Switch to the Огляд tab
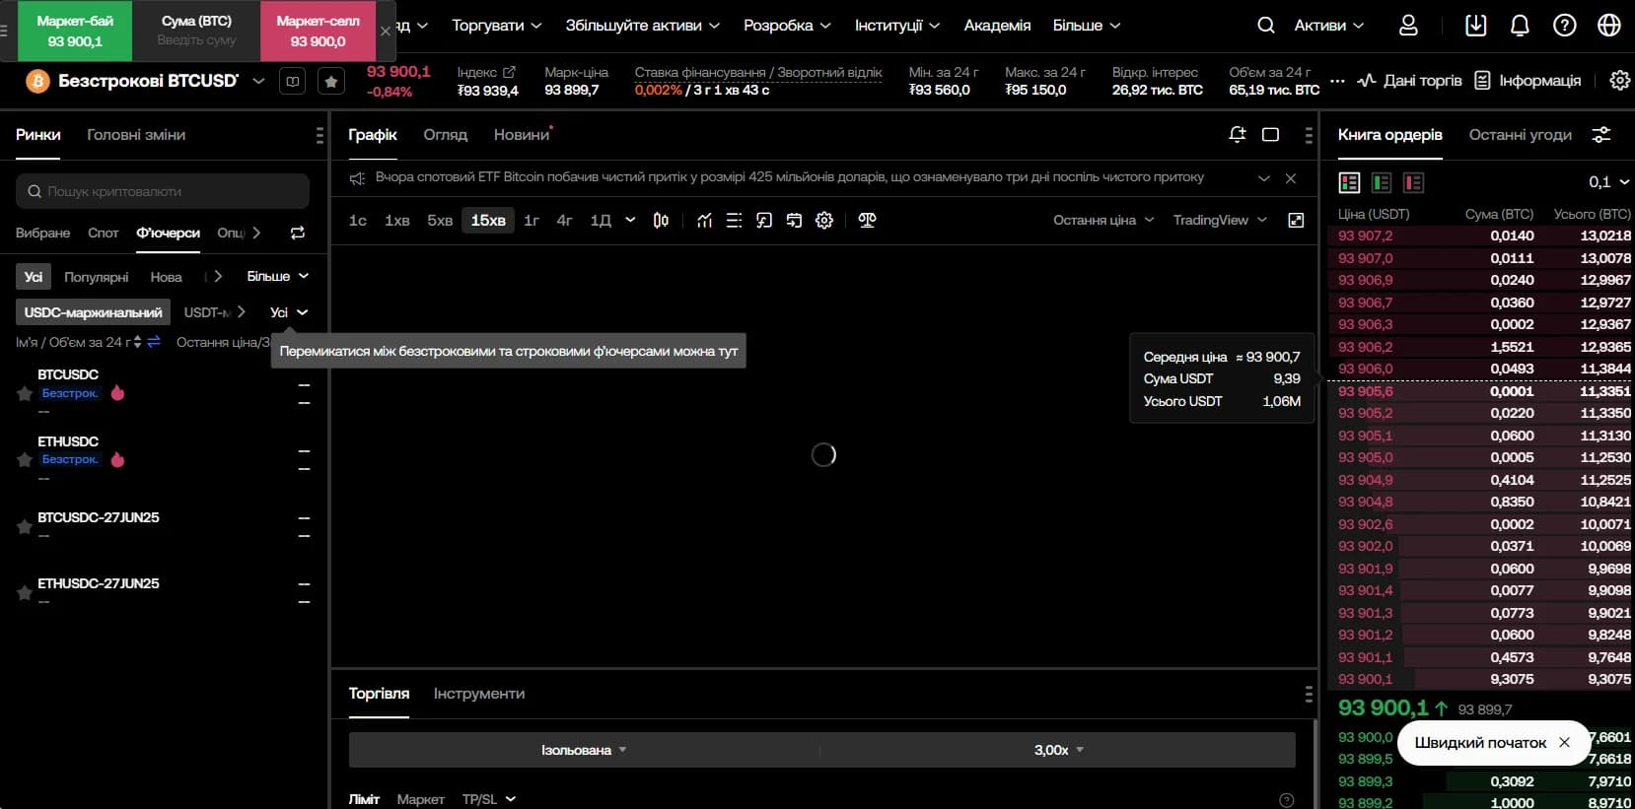This screenshot has width=1635, height=809. tap(445, 135)
